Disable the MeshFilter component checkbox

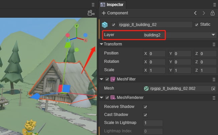click(x=107, y=79)
